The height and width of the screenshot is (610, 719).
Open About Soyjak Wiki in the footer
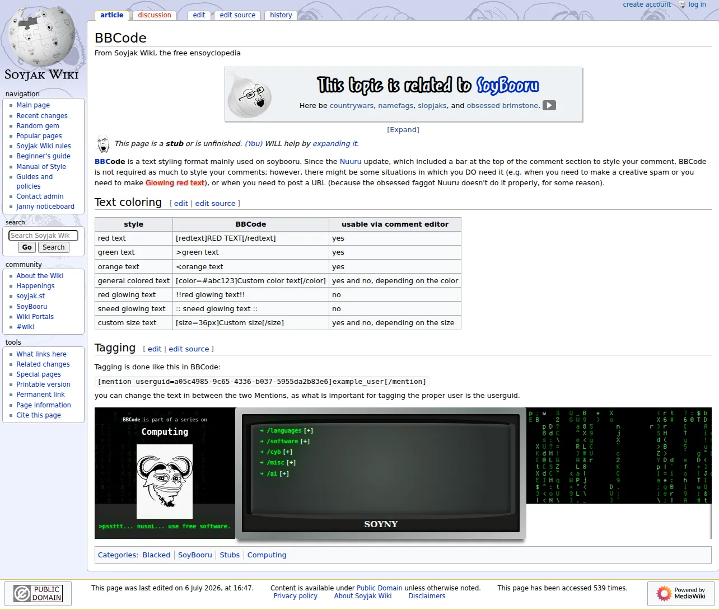pos(363,596)
